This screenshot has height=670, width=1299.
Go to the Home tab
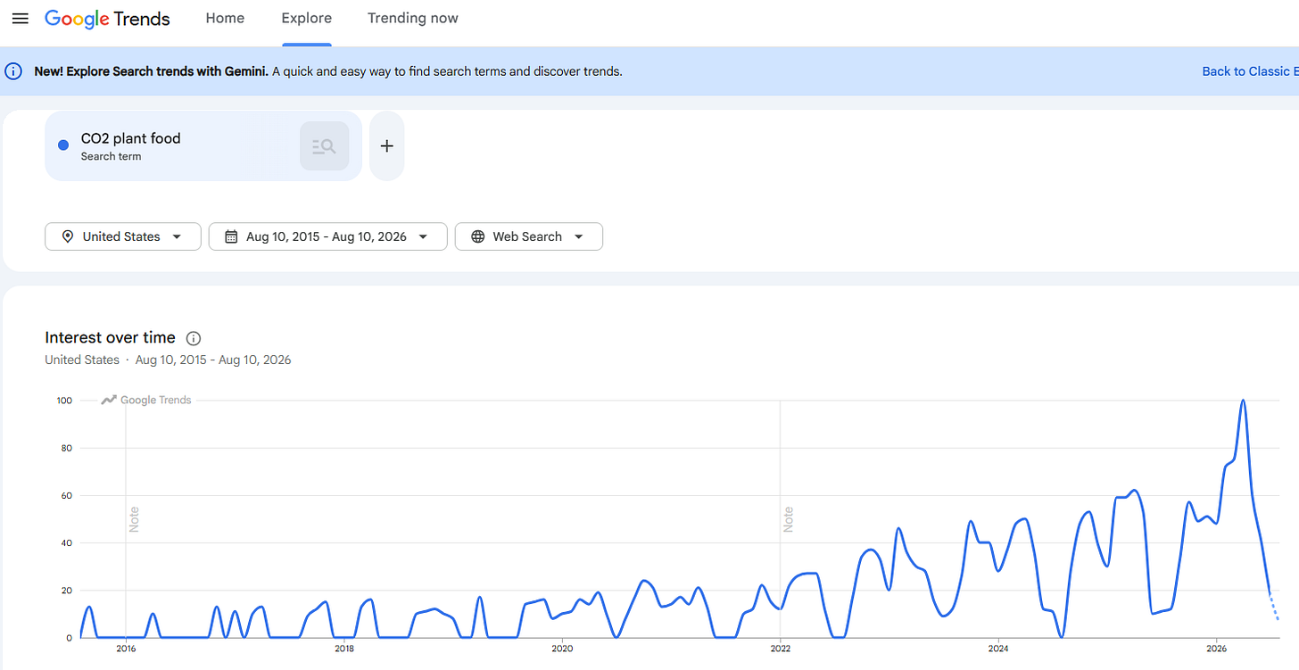(225, 19)
